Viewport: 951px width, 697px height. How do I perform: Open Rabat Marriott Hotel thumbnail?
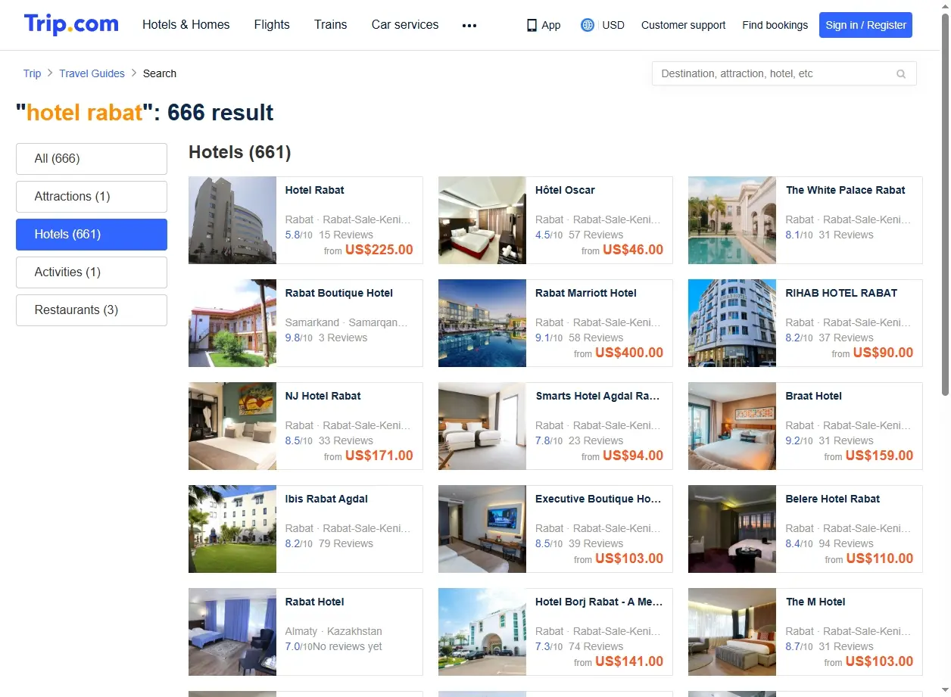[482, 323]
